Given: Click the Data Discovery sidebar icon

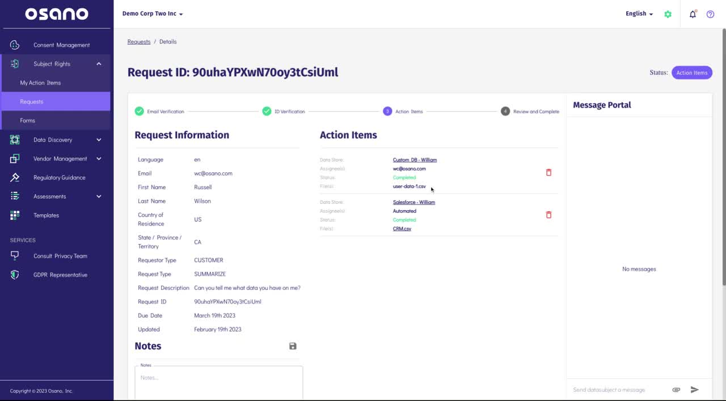Looking at the screenshot, I should 15,139.
